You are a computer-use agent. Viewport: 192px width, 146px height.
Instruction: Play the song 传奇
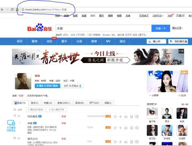pos(115,128)
